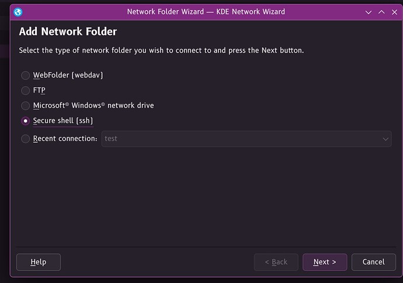Enable the Recent connection radio button
Viewport: 403px width, 283px height.
tap(26, 139)
